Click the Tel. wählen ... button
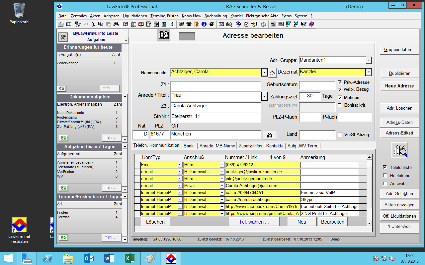 point(254,222)
